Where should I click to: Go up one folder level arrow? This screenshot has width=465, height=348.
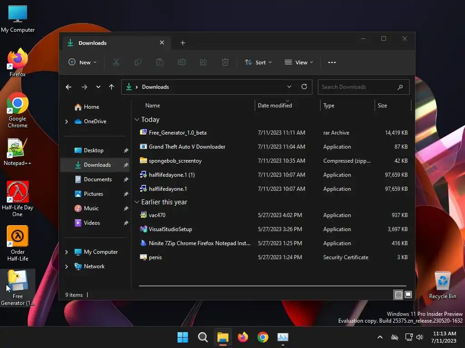click(x=112, y=87)
